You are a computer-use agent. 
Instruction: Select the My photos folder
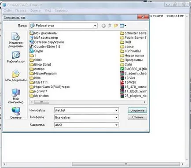coord(39,96)
